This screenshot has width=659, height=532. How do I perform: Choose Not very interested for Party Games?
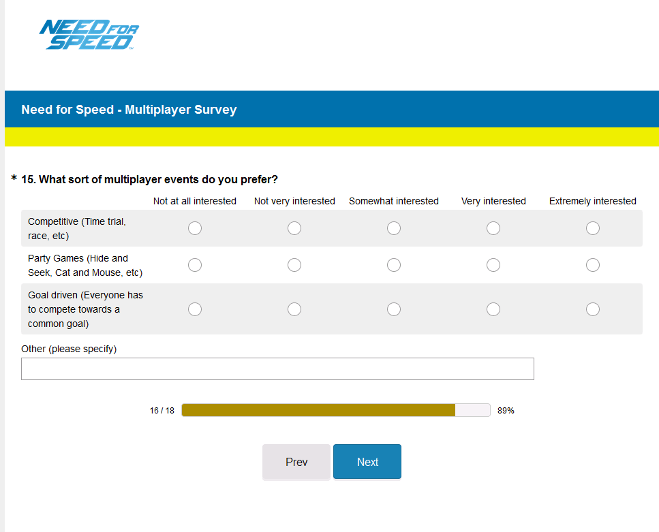pos(294,265)
